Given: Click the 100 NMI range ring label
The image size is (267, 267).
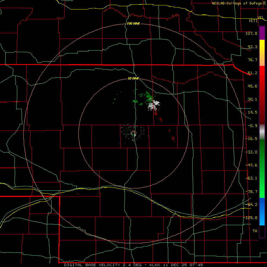Looking at the screenshot, I should pos(133,23).
